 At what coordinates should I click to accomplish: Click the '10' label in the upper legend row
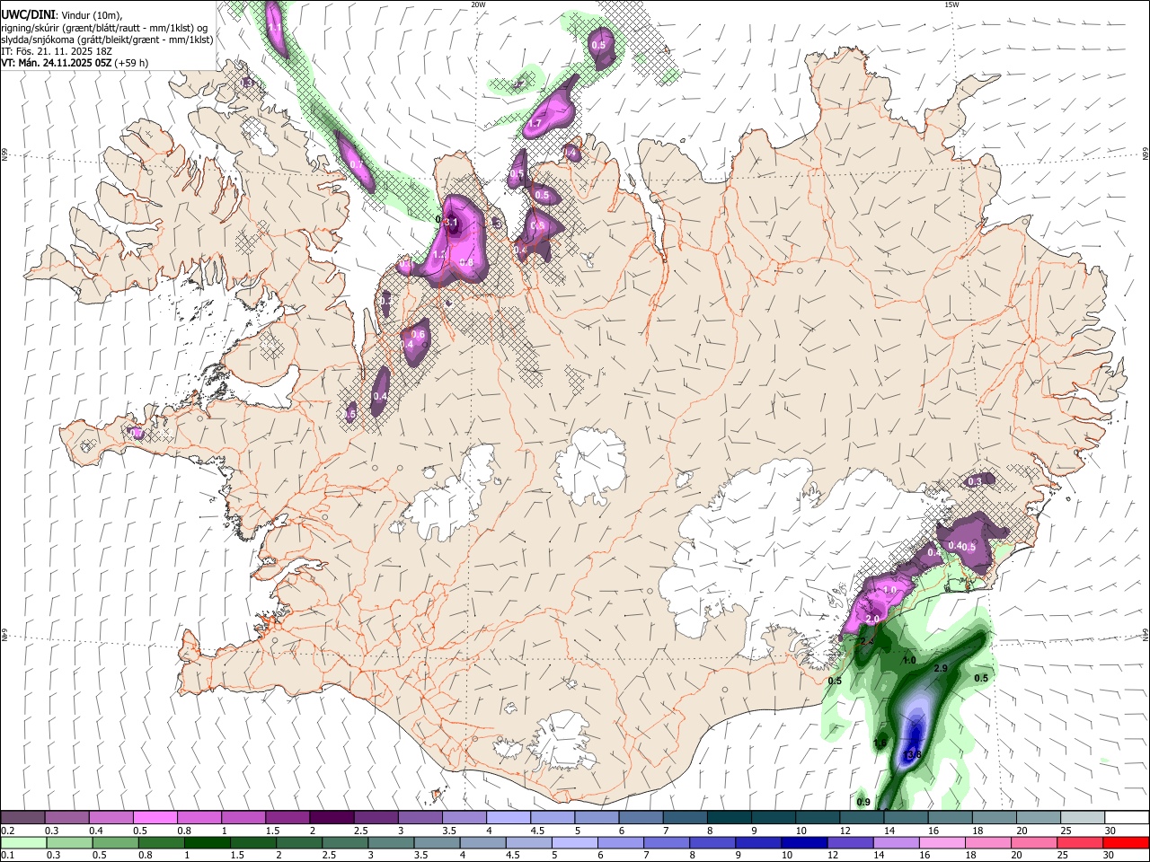[x=800, y=831]
